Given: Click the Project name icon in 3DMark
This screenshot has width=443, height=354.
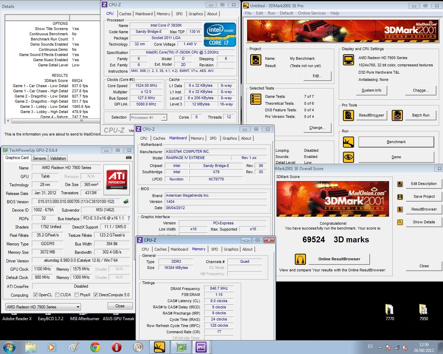Looking at the screenshot, I should click(x=256, y=59).
